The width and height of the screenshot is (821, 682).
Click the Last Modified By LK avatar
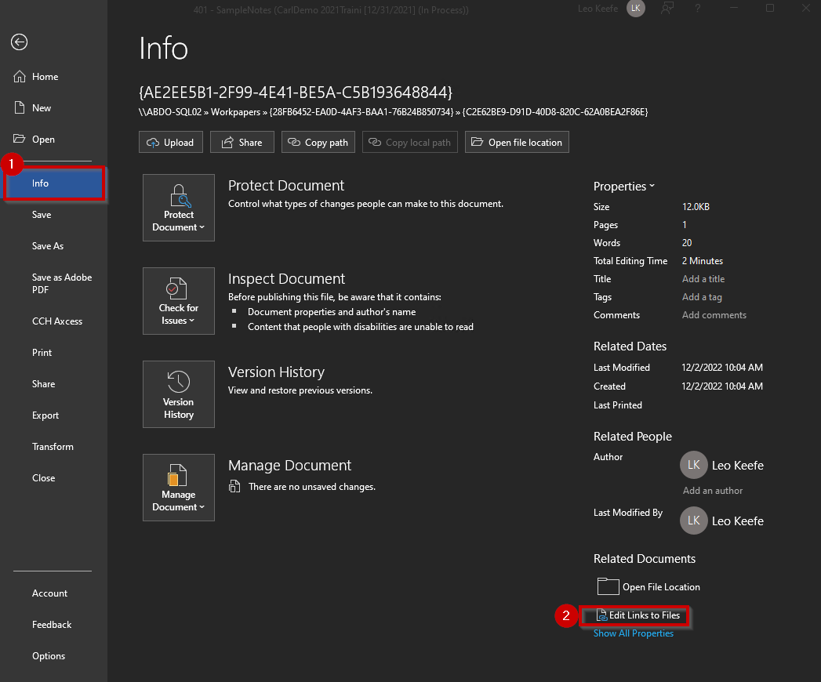click(694, 521)
